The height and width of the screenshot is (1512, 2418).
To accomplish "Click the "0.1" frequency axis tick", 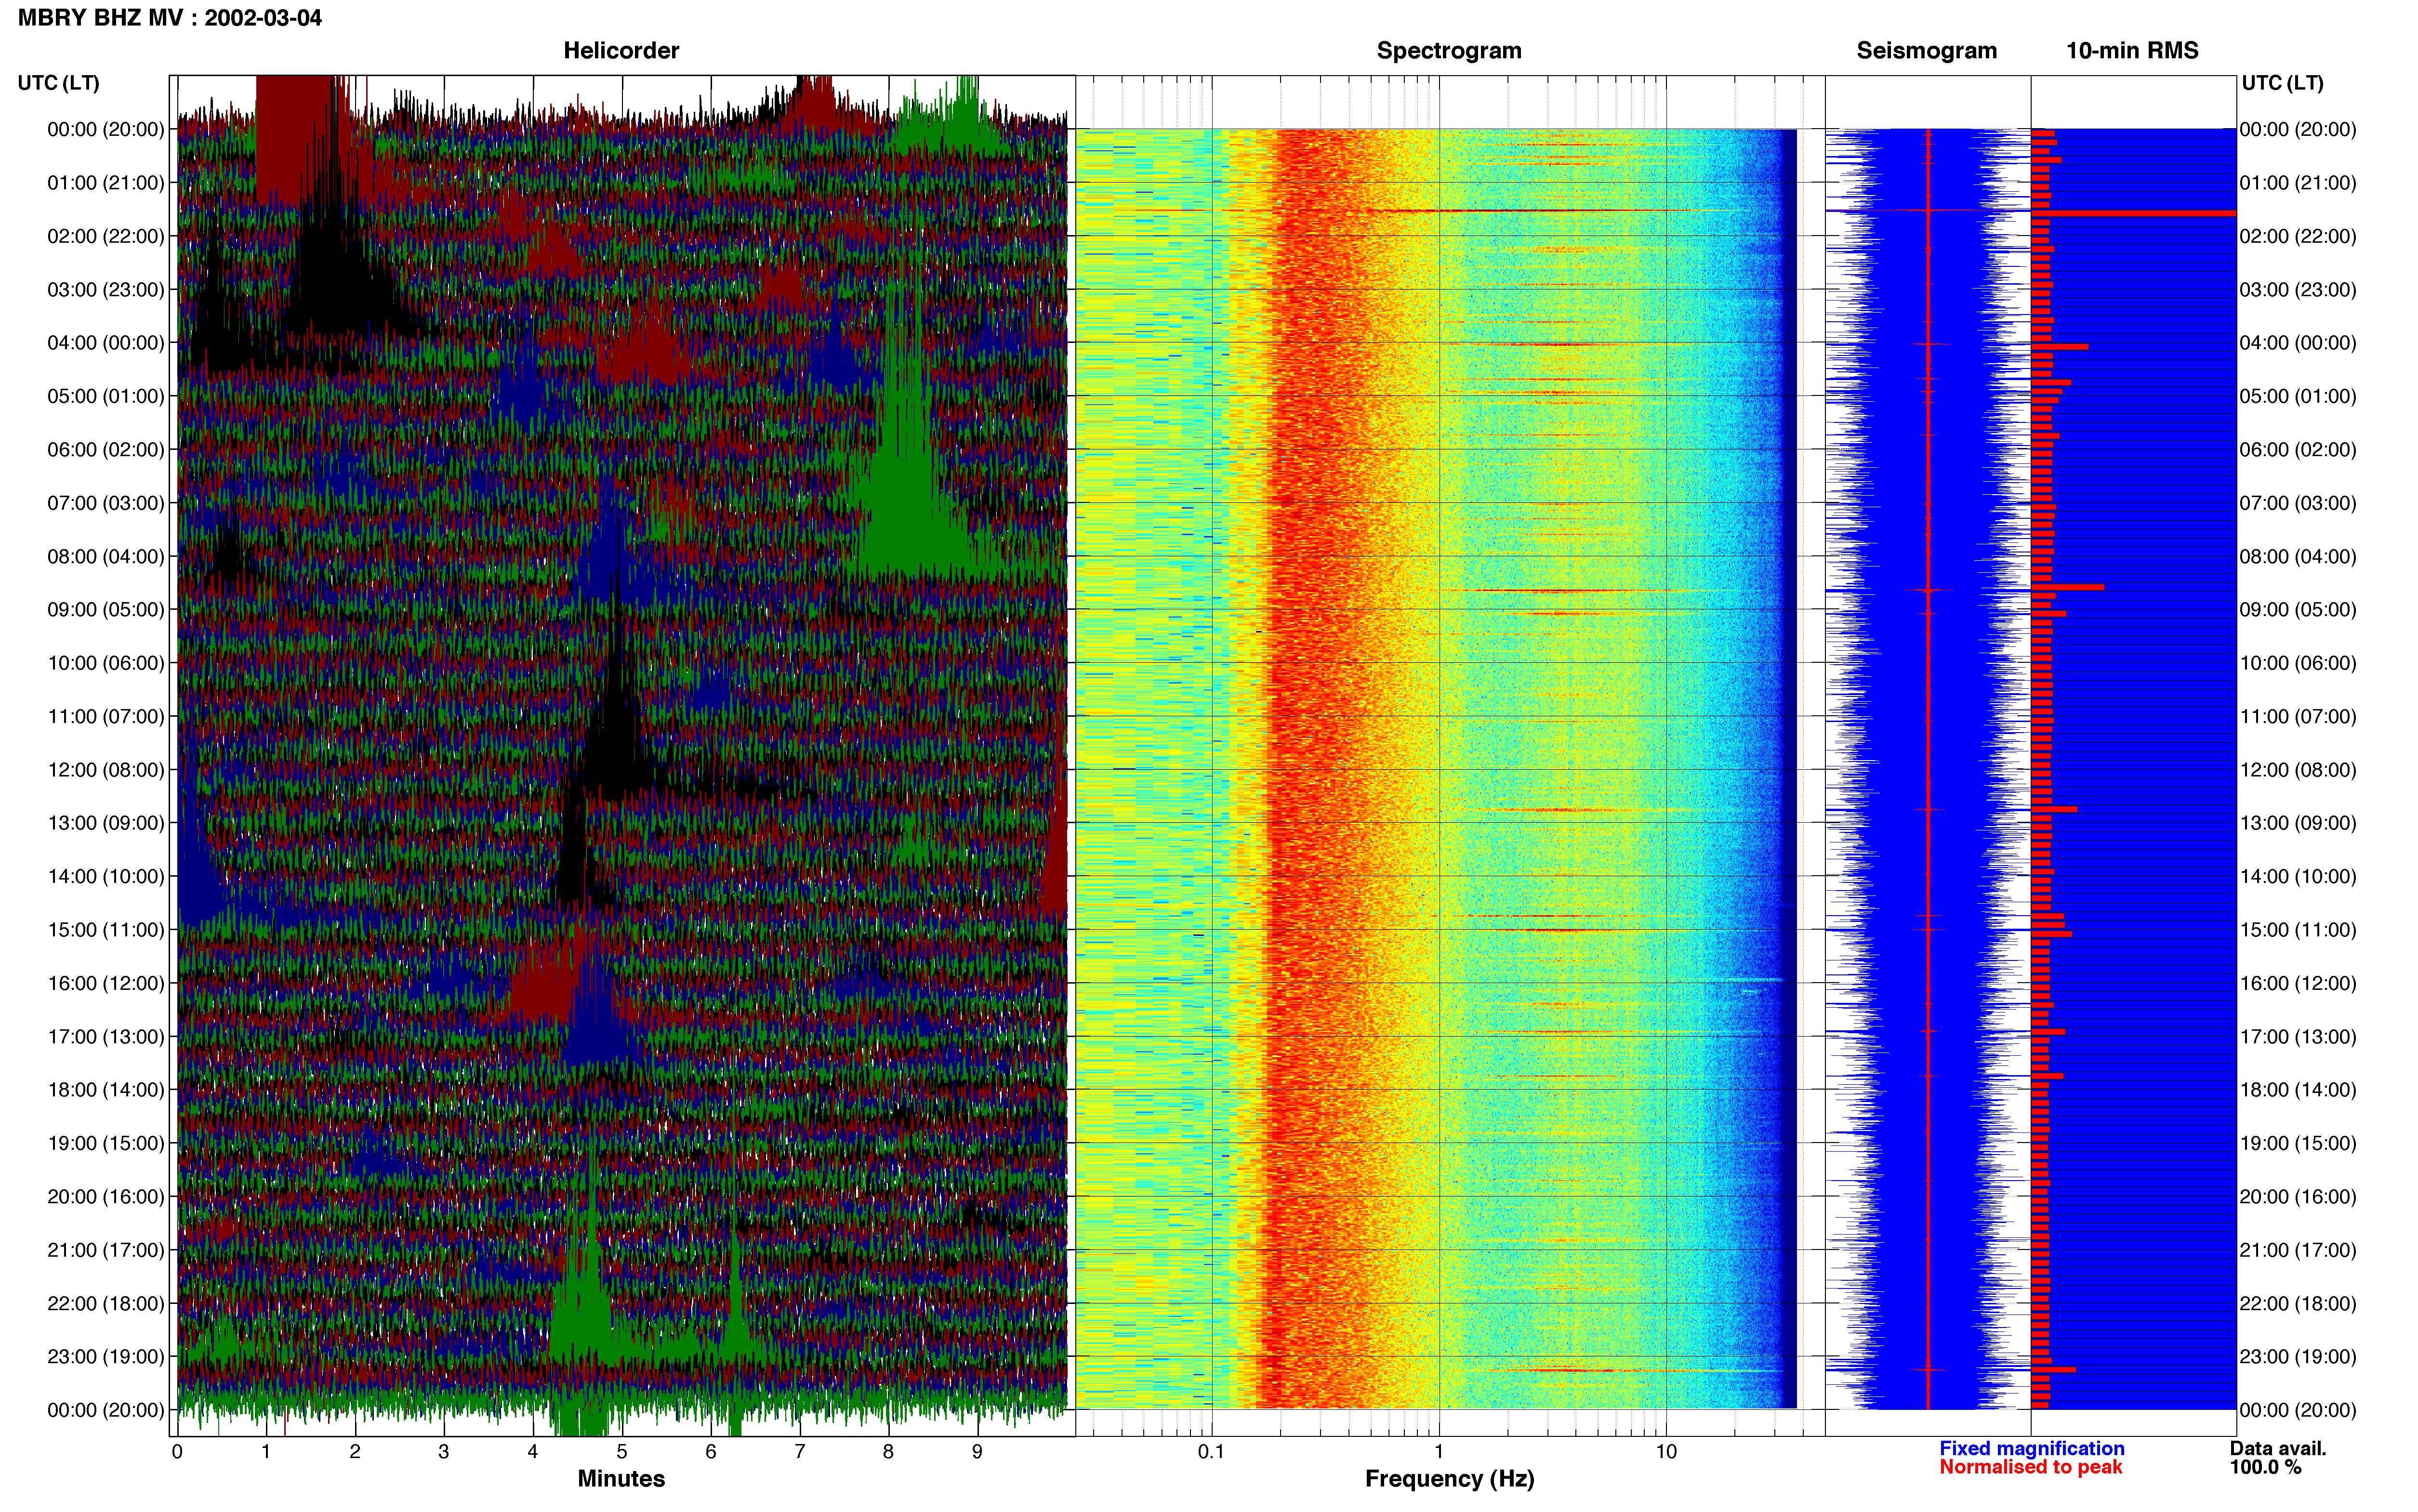I will point(1211,1452).
